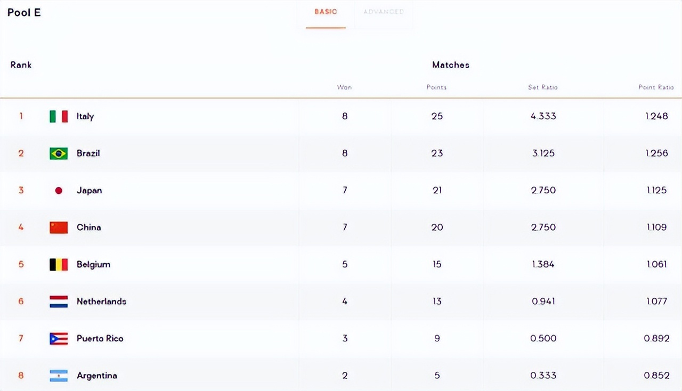Viewport: 682px width, 391px height.
Task: Click the Won column header
Action: [x=344, y=87]
